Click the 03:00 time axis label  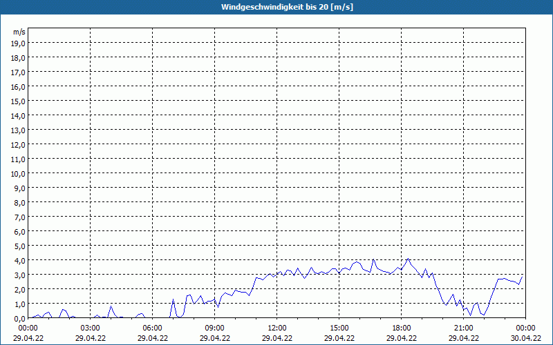click(91, 328)
